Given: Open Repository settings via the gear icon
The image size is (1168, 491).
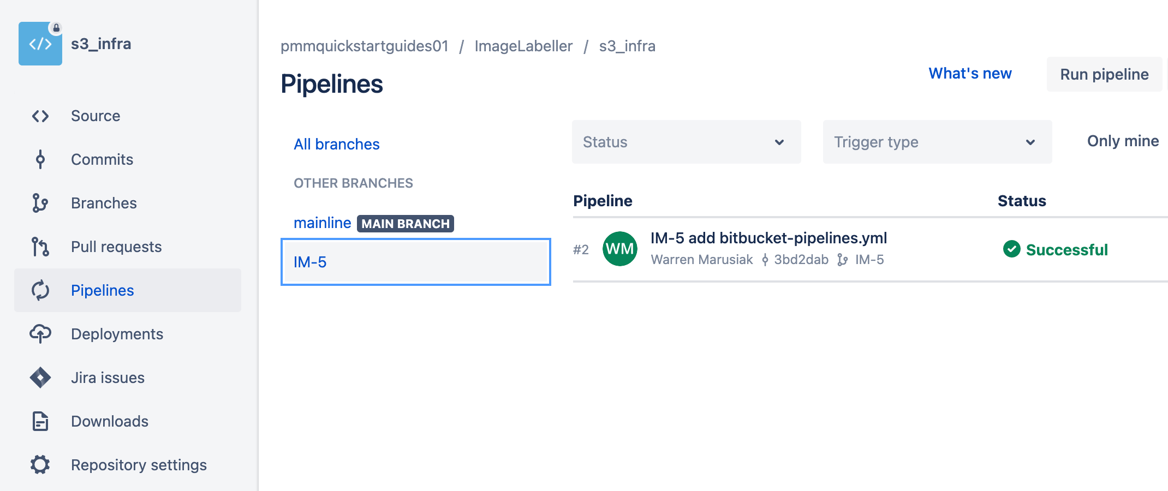Looking at the screenshot, I should click(40, 465).
